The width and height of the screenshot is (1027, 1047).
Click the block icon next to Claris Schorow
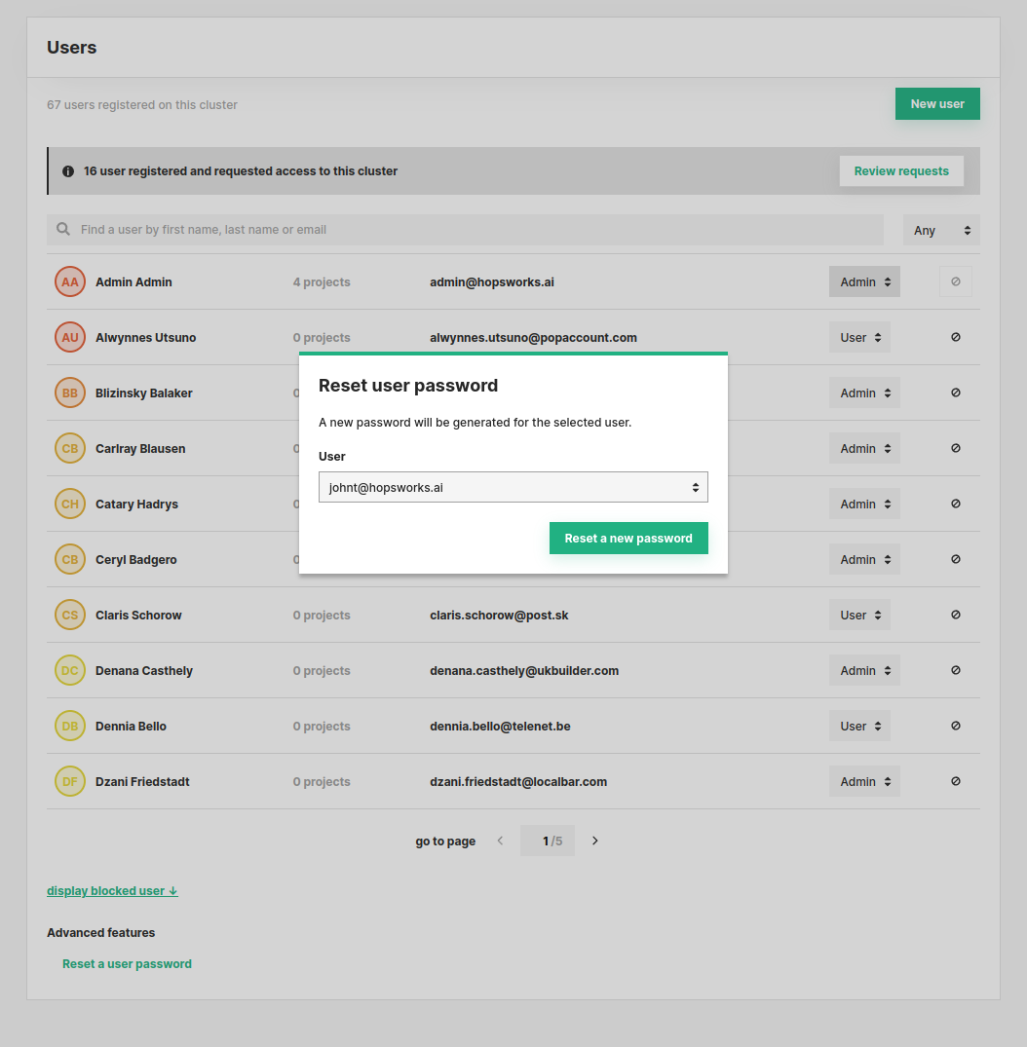955,615
